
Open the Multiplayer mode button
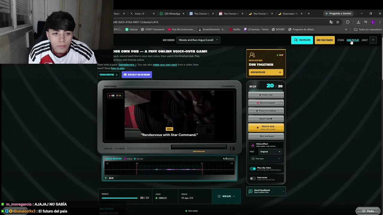tap(302, 40)
